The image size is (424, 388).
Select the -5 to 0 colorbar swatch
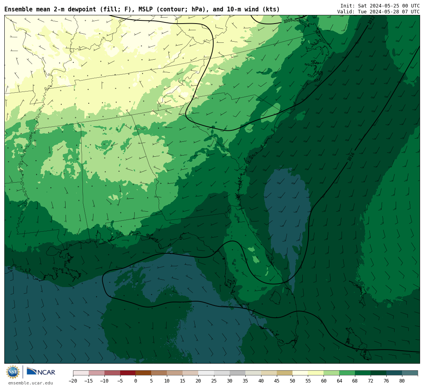tap(128, 373)
